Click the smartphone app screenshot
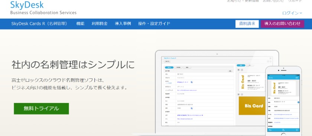Image resolution: width=312 pixels, height=136 pixels. 284,103
